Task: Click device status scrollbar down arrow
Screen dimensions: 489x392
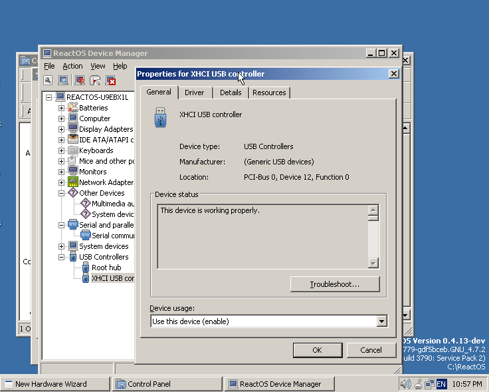Action: tap(373, 263)
